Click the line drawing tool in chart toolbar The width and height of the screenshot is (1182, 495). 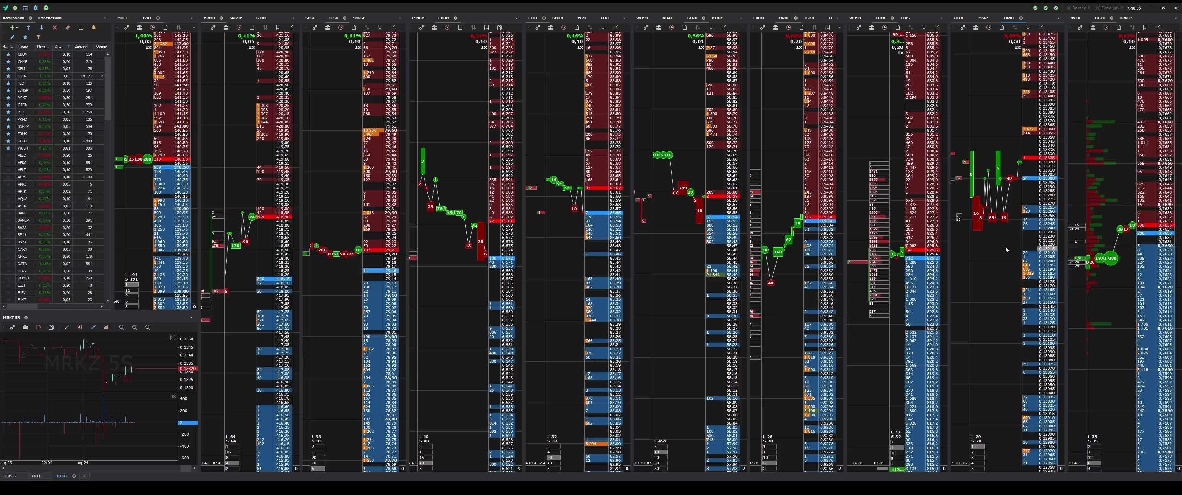[x=67, y=327]
